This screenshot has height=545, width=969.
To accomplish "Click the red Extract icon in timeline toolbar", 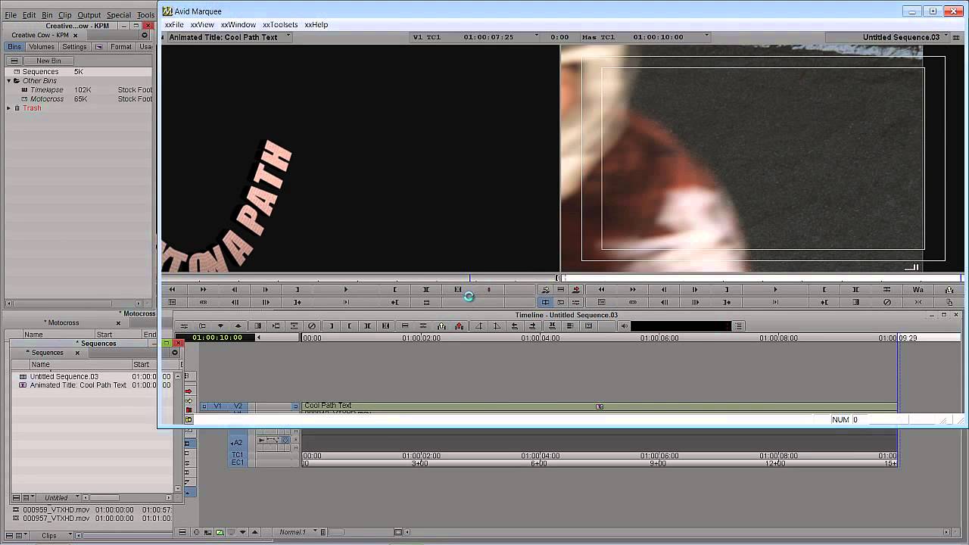I will click(x=459, y=326).
